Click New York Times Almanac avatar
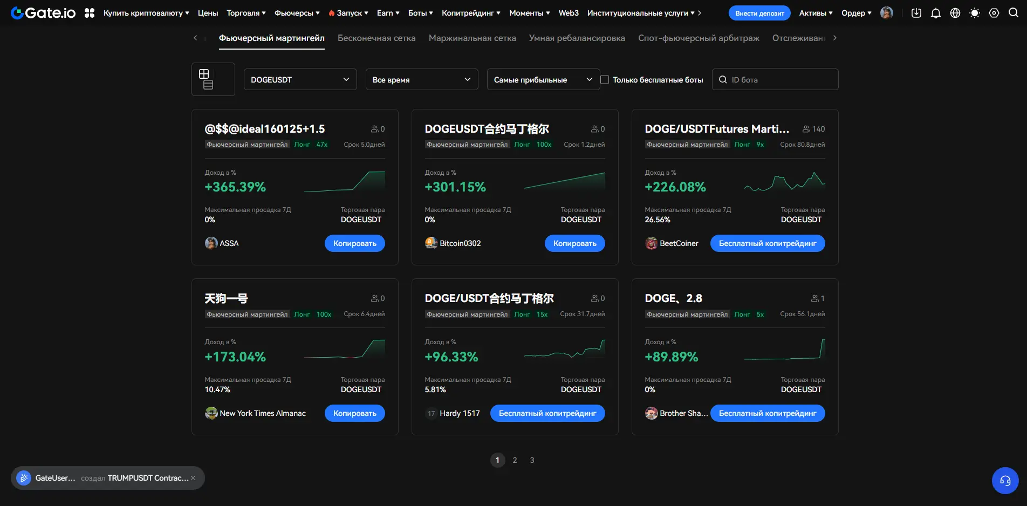 (211, 413)
